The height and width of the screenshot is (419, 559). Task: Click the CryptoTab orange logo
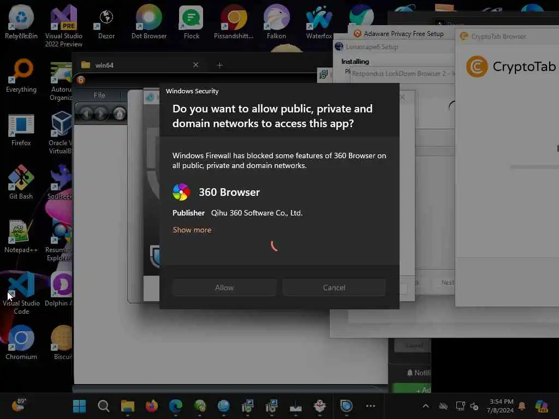coord(477,67)
